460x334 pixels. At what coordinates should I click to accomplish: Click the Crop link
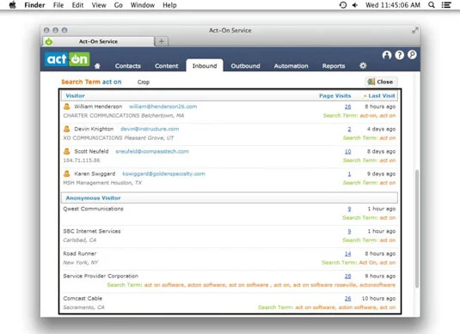click(x=144, y=82)
